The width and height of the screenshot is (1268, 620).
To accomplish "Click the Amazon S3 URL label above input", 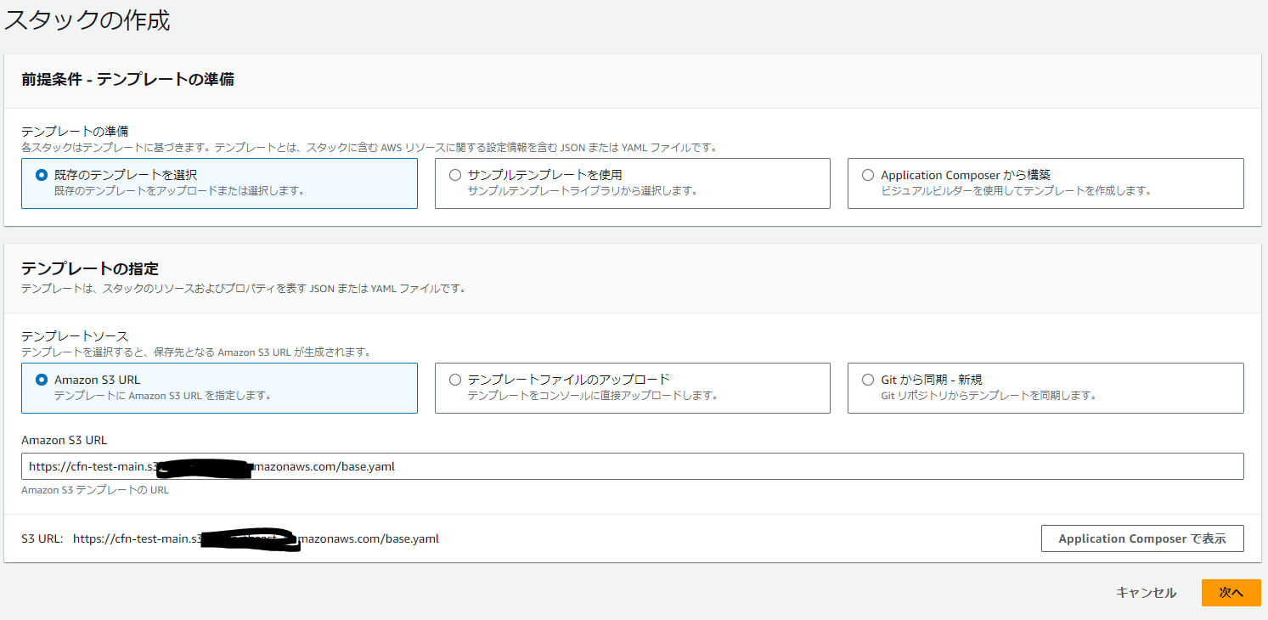I will tap(65, 440).
